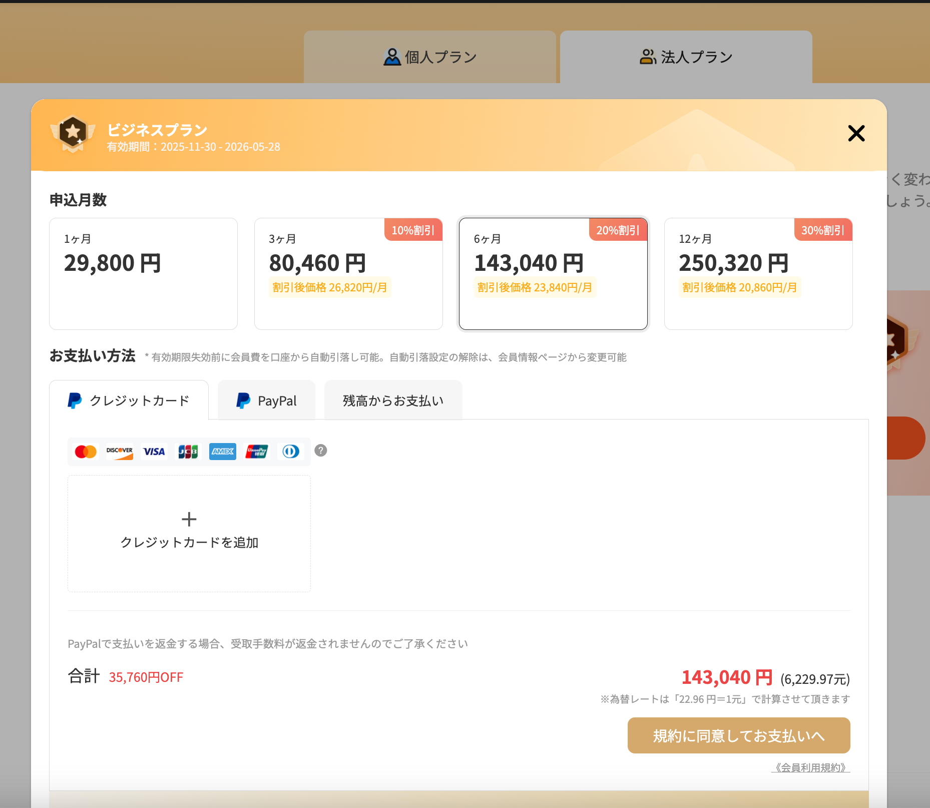Select the PayPal payment tab
Image resolution: width=930 pixels, height=808 pixels.
point(266,400)
